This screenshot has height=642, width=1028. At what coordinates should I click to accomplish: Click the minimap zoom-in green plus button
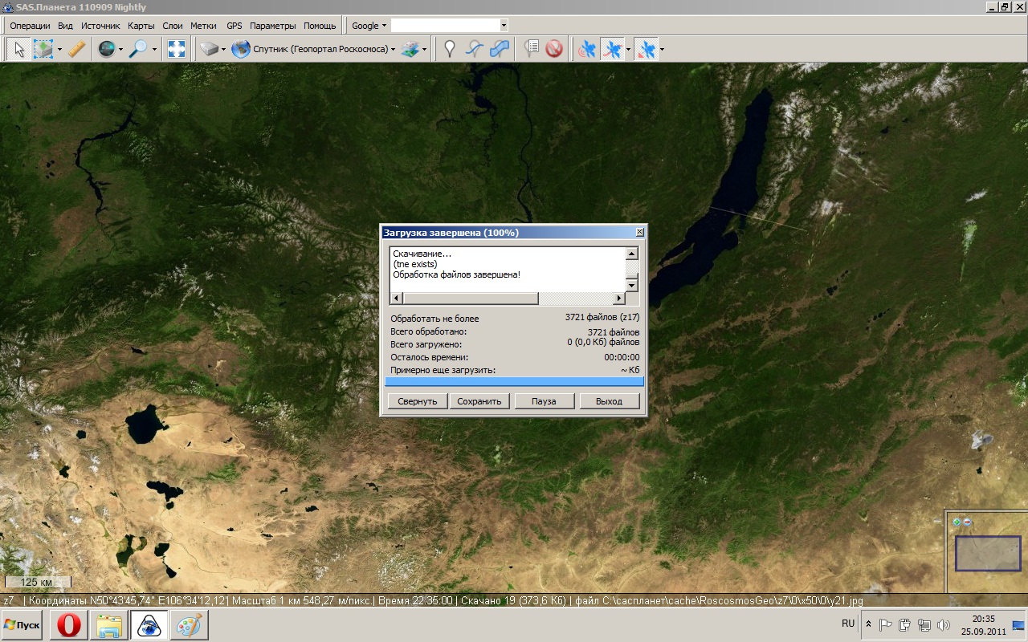957,522
